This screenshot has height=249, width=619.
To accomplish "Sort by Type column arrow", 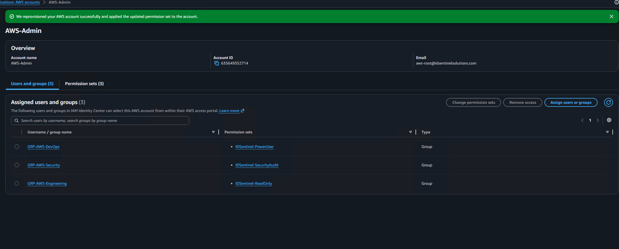I will click(x=607, y=132).
